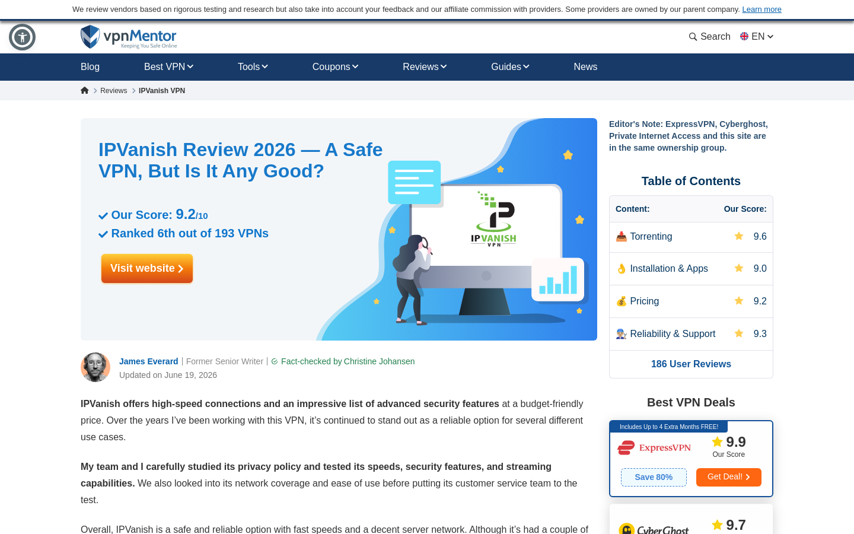854x534 pixels.
Task: Open the Blog menu item
Action: tap(90, 67)
